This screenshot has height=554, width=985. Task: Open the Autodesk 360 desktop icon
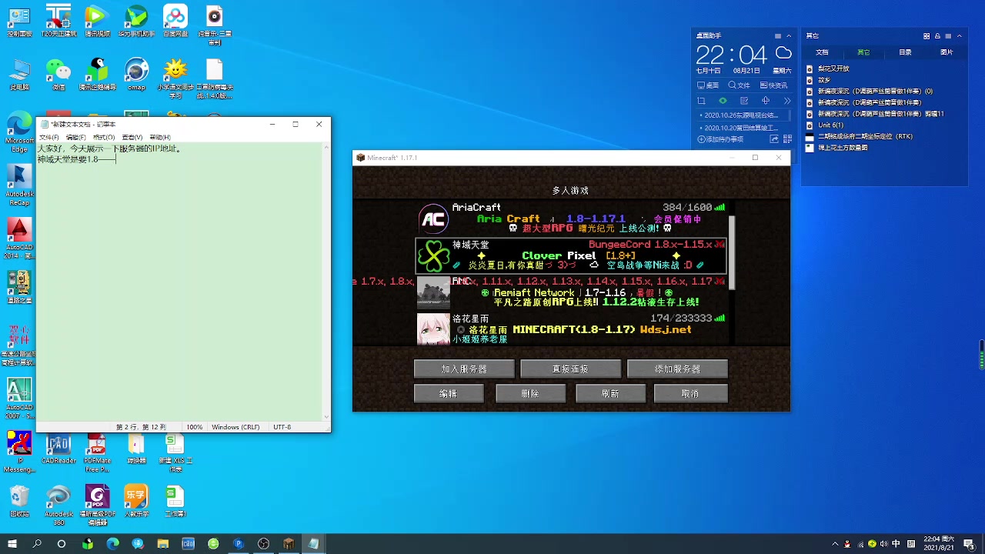pos(58,506)
